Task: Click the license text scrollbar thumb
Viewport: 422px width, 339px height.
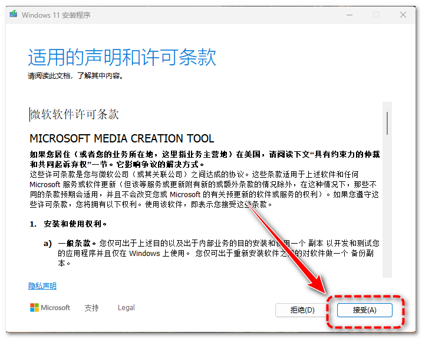Action: coord(387,123)
